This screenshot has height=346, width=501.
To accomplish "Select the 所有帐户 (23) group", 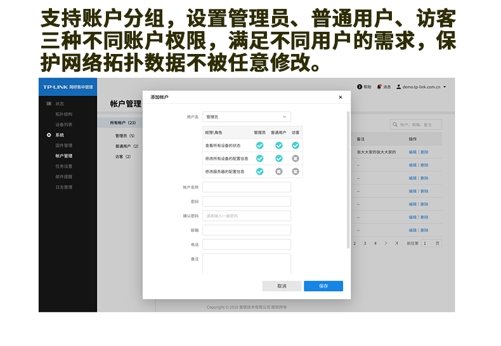I will click(122, 123).
